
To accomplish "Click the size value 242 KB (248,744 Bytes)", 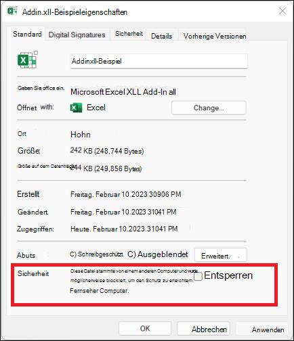I will pos(107,151).
